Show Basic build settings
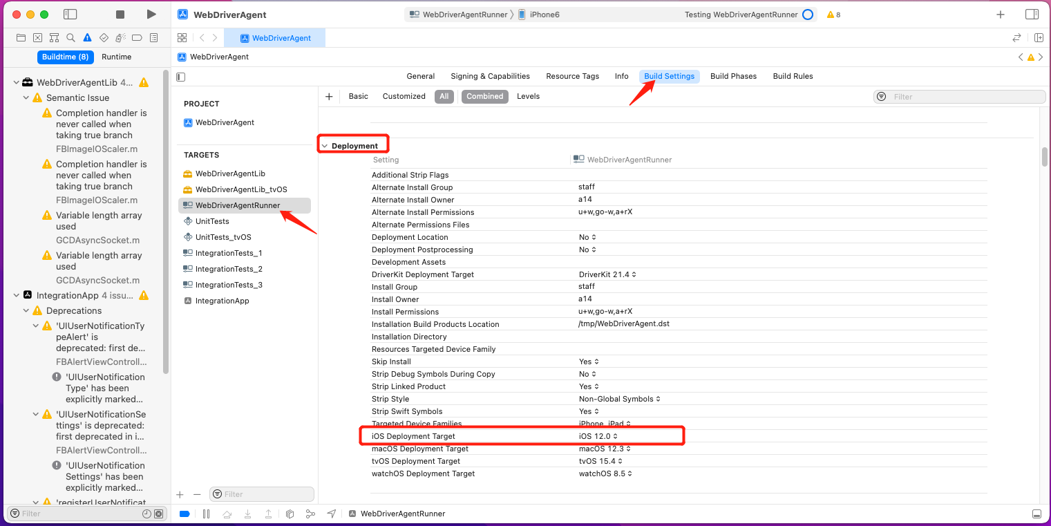The image size is (1051, 526). (x=358, y=97)
